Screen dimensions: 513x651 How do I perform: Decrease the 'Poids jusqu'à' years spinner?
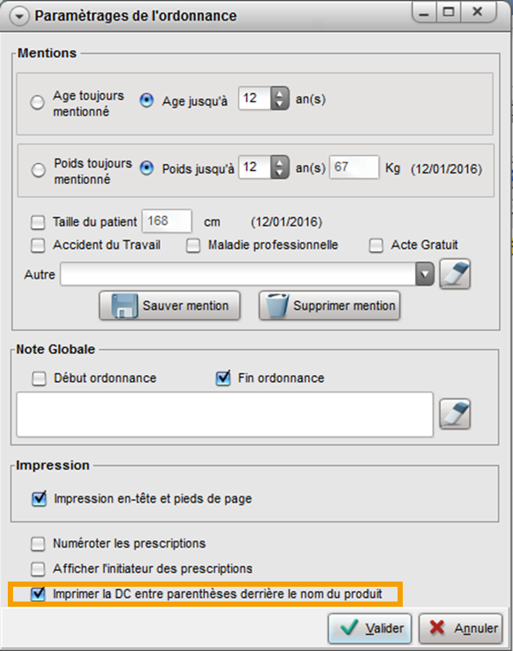280,173
